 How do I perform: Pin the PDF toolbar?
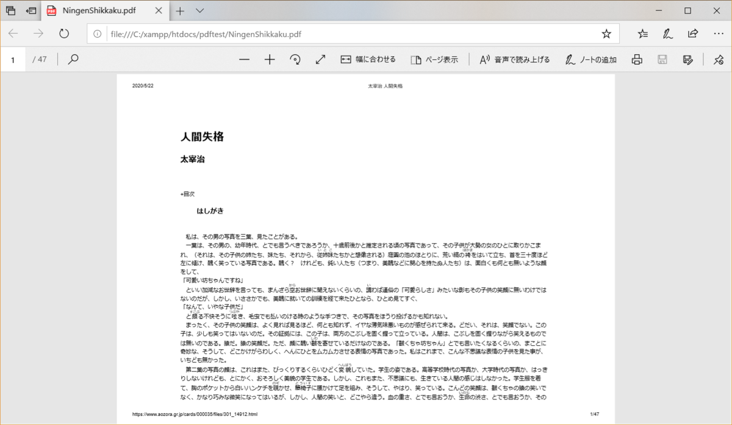pos(719,59)
